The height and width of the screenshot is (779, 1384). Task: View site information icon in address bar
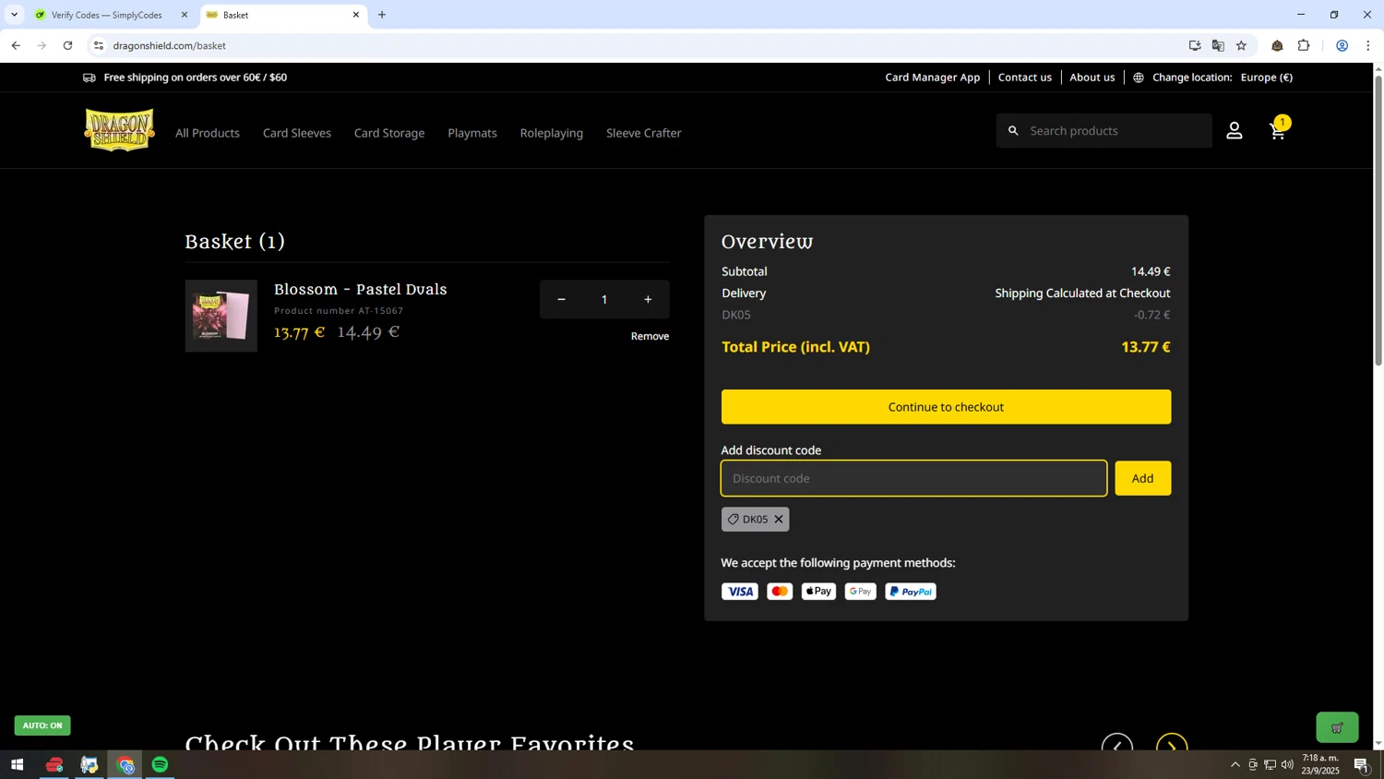point(99,45)
